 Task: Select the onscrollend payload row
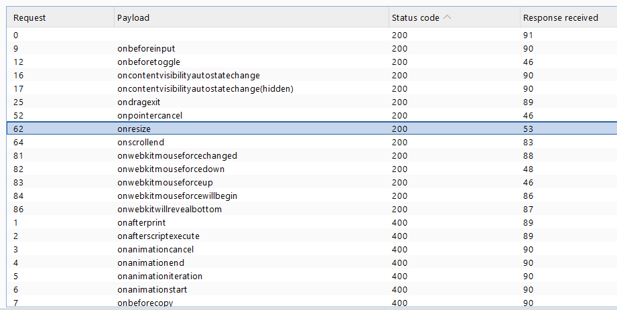click(312, 142)
